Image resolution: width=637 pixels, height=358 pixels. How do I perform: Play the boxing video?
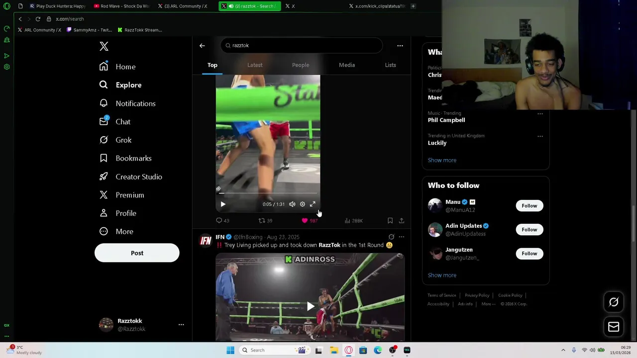point(223,204)
